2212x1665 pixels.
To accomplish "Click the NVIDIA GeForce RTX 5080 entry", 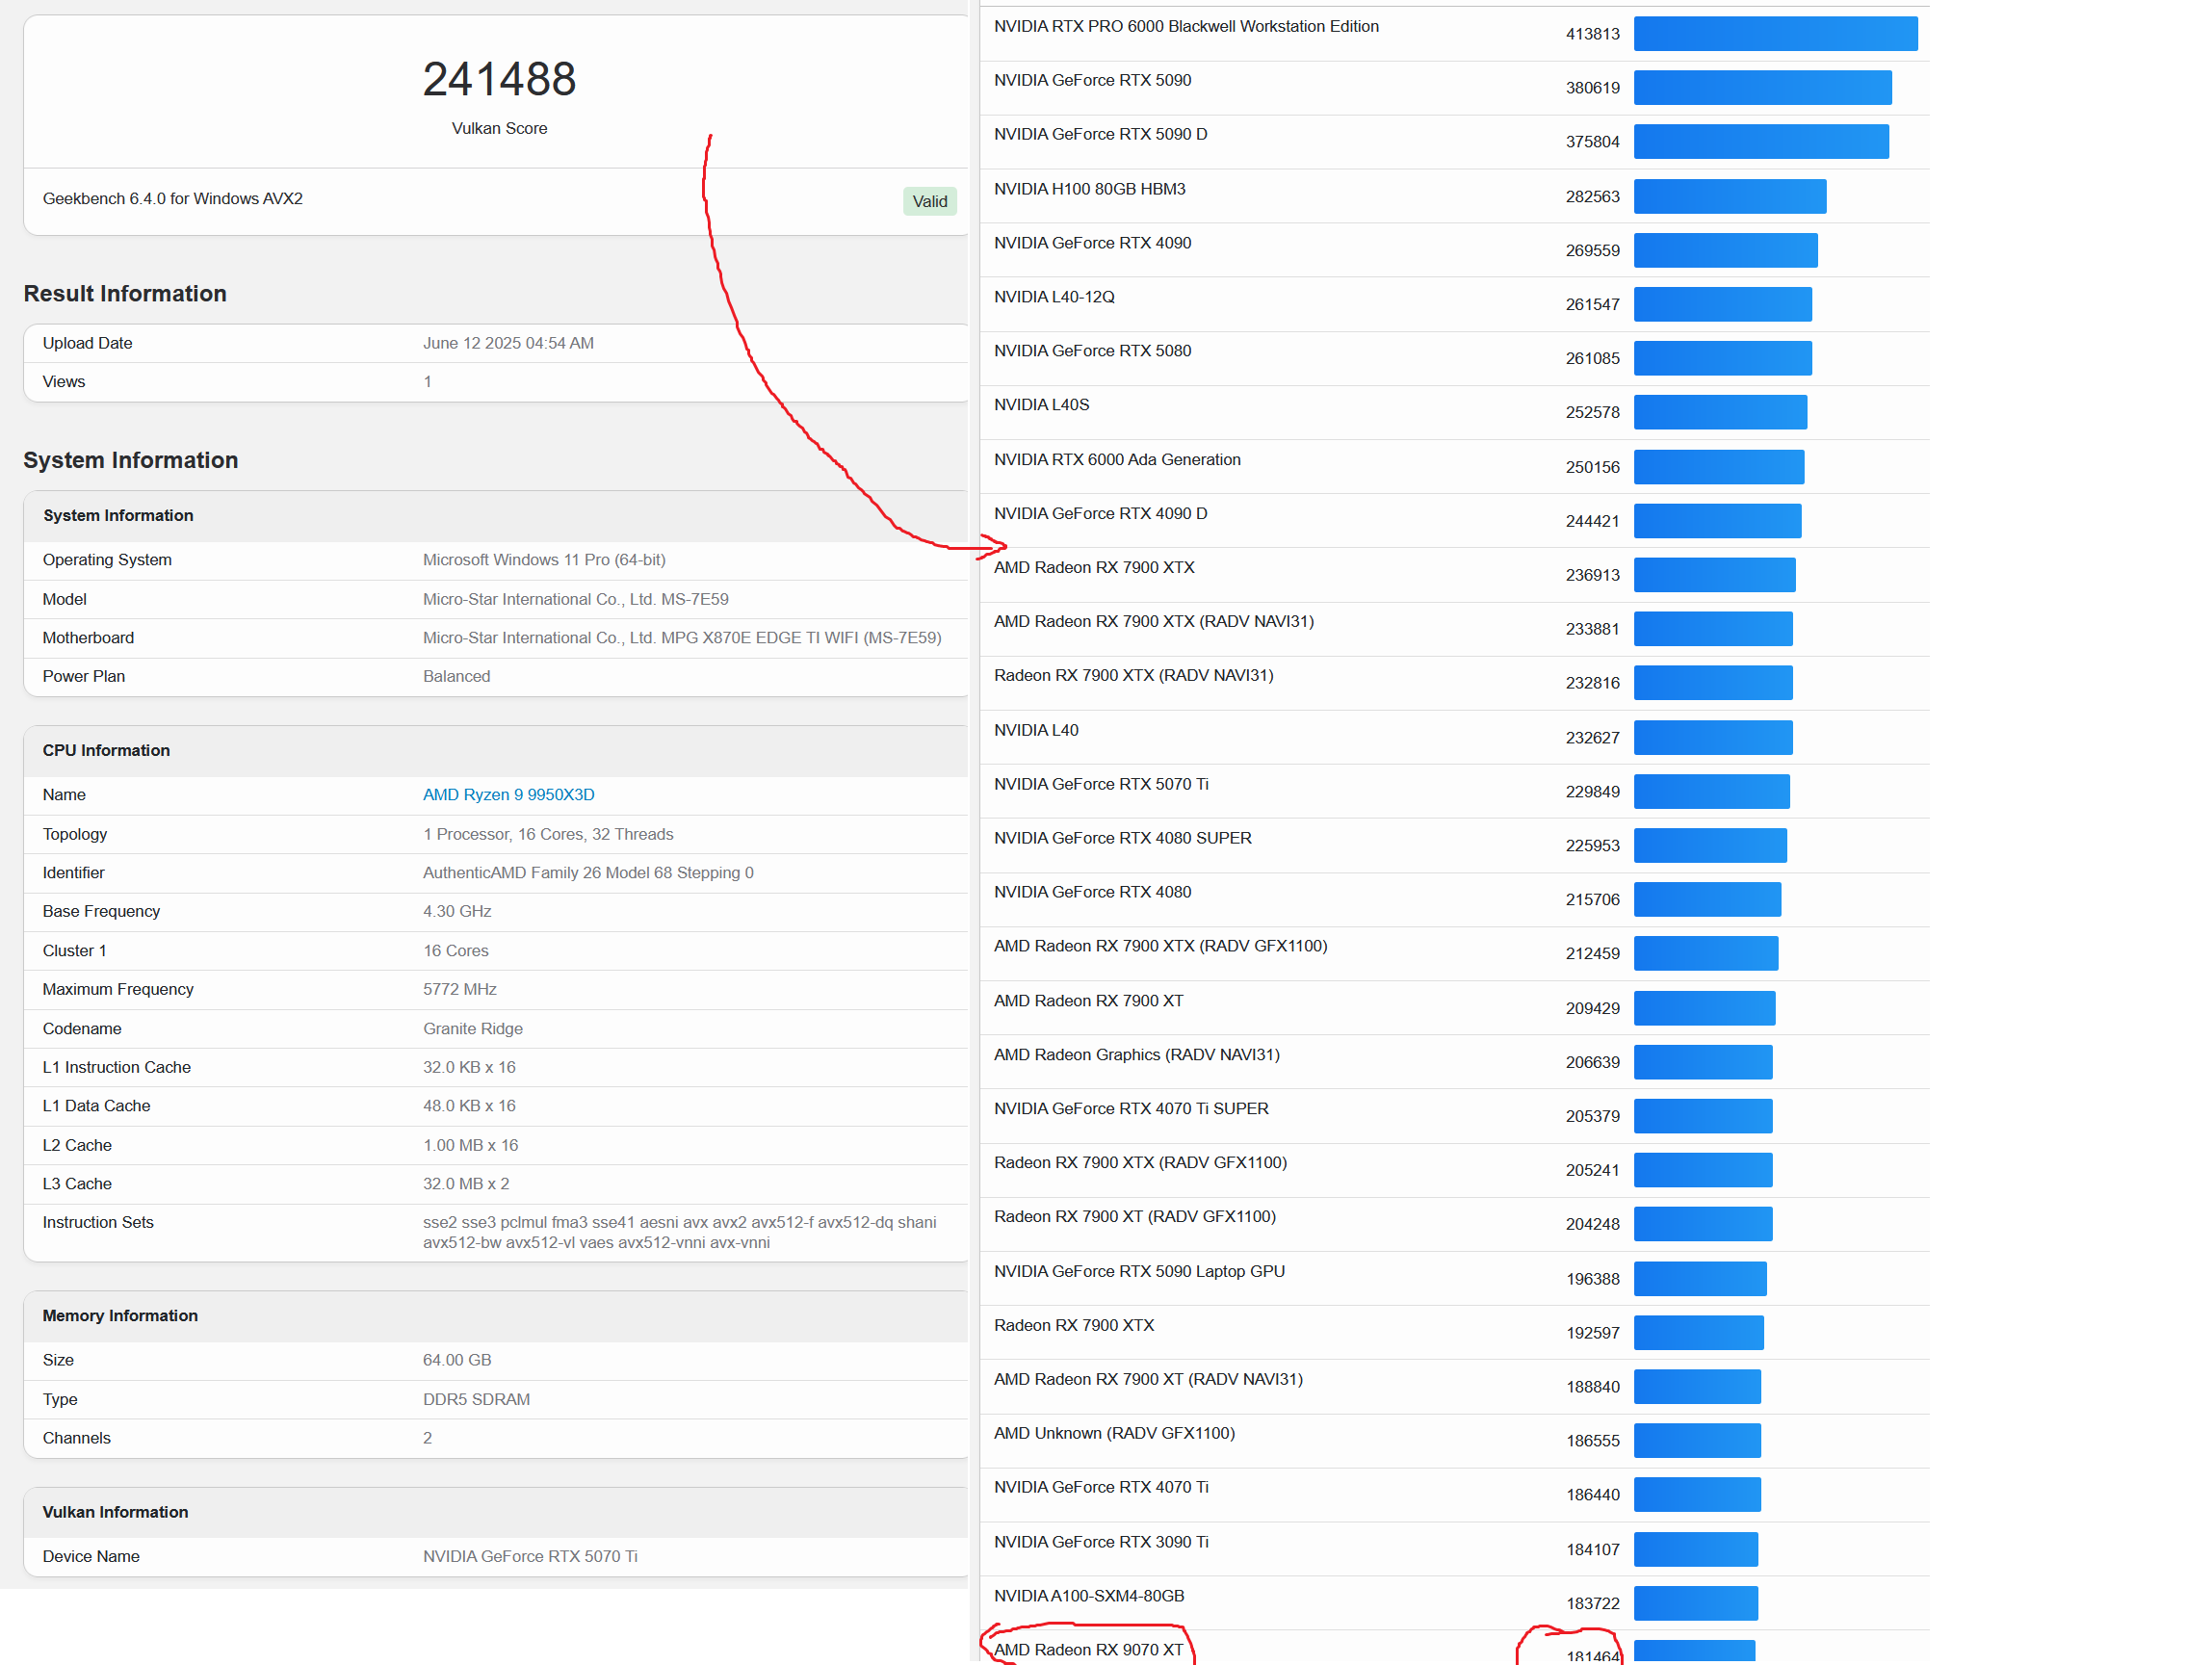I will [1092, 351].
